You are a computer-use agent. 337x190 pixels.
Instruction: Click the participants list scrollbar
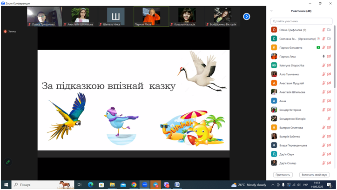click(334, 70)
